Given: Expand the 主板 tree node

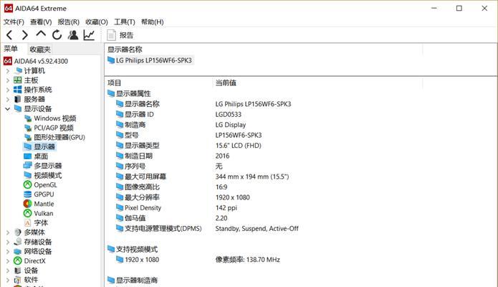Looking at the screenshot, I should click(x=8, y=80).
